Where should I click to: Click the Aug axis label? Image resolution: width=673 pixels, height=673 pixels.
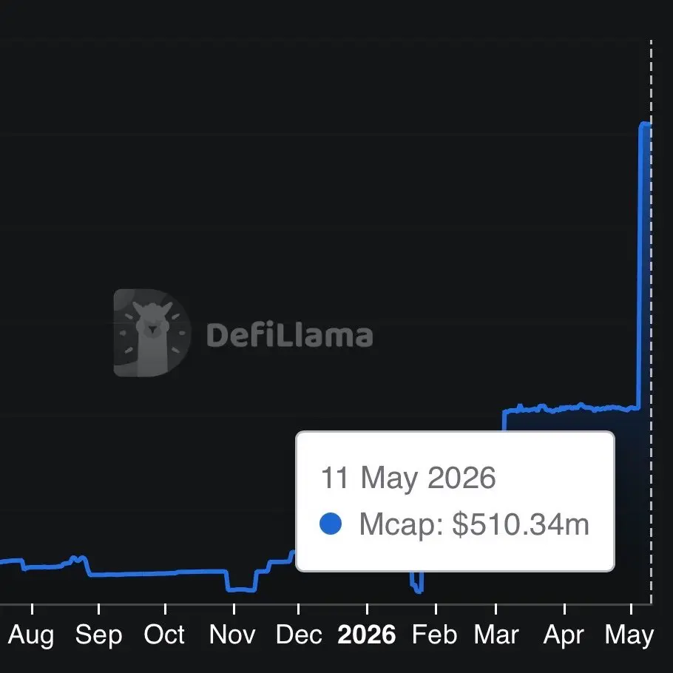pos(31,635)
